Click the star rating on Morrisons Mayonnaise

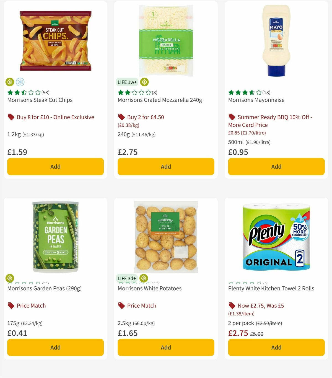(243, 93)
